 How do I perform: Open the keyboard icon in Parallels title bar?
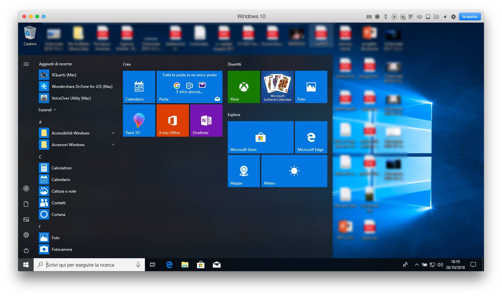click(x=369, y=17)
